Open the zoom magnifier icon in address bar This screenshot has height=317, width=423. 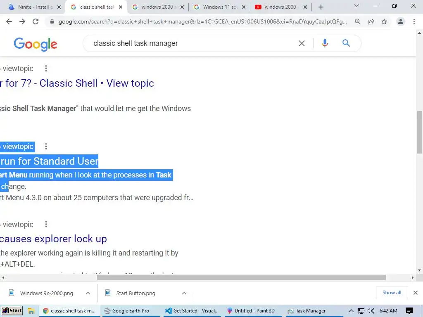coord(358,21)
